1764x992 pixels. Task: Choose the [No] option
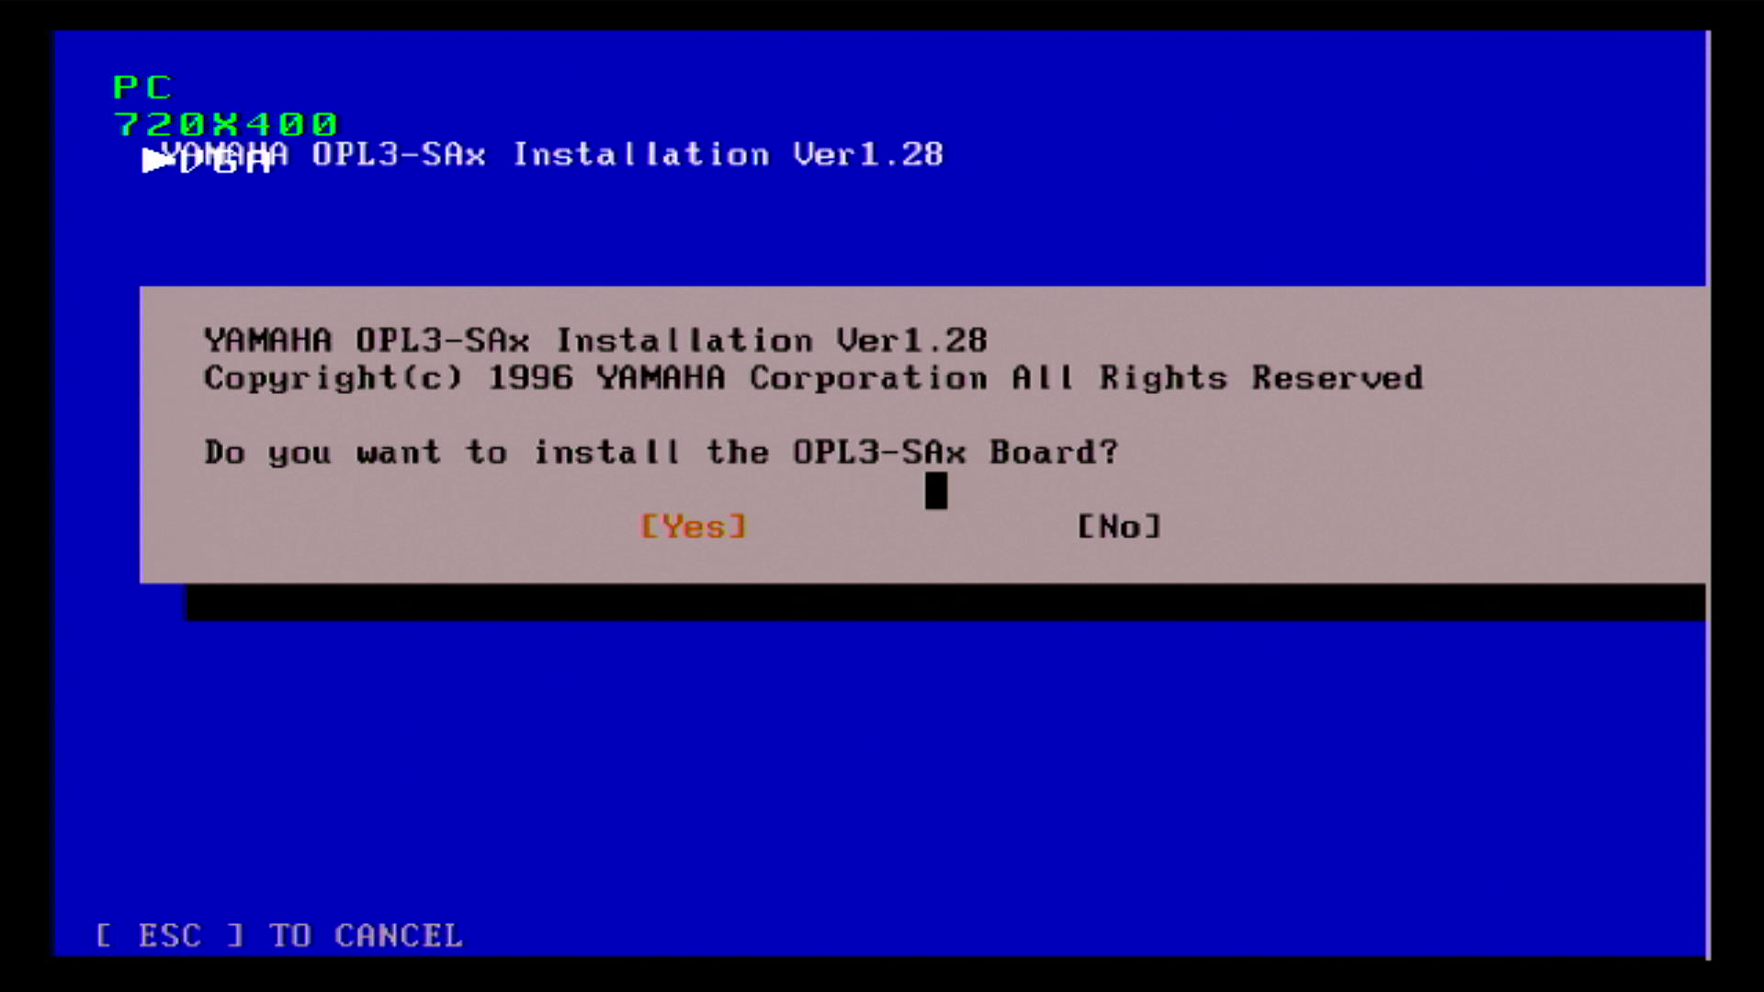[1119, 526]
